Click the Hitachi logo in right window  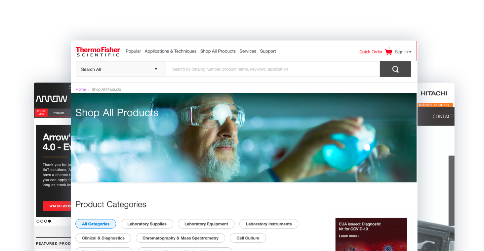434,93
